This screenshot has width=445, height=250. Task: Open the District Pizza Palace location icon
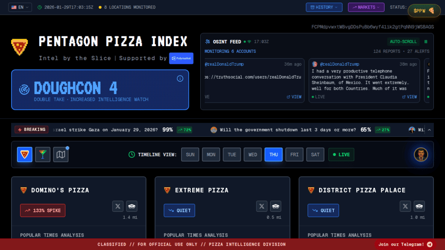tap(419, 206)
